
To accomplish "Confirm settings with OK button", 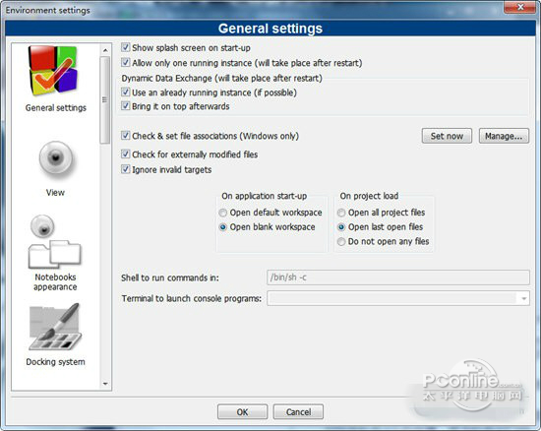I will click(x=242, y=412).
